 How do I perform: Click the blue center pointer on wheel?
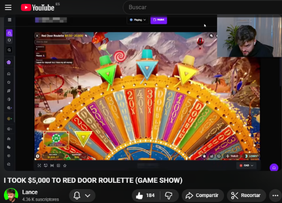pos(147,66)
